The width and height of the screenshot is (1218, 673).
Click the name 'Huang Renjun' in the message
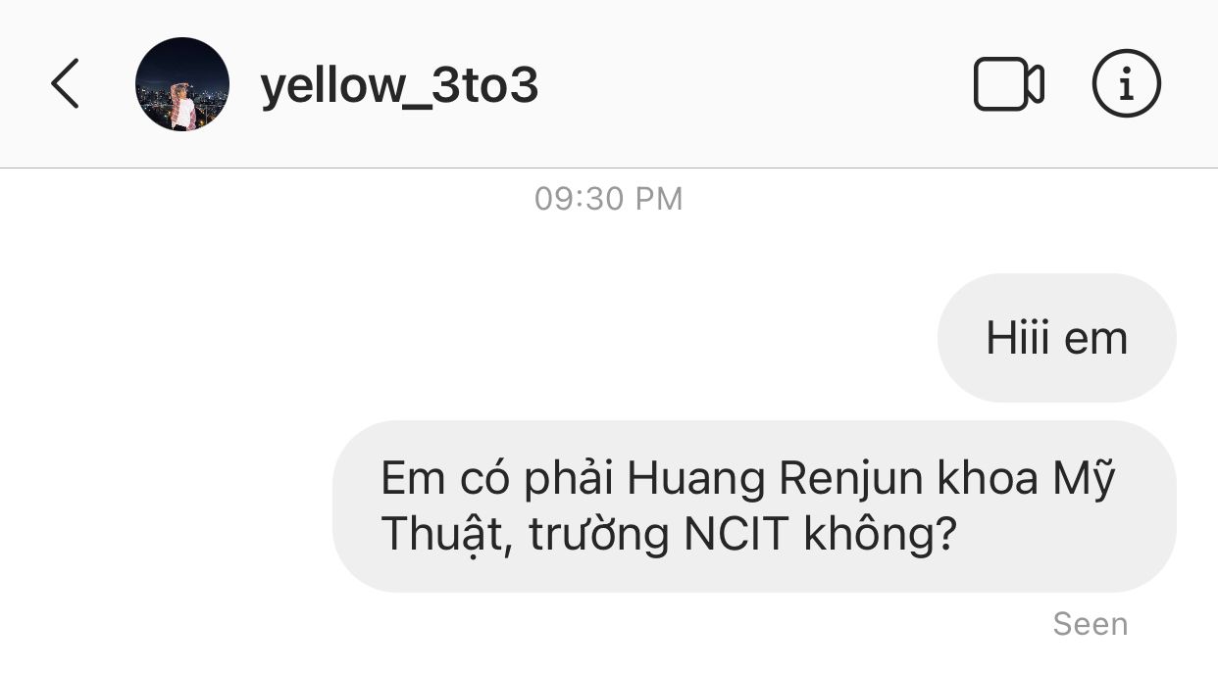(775, 480)
